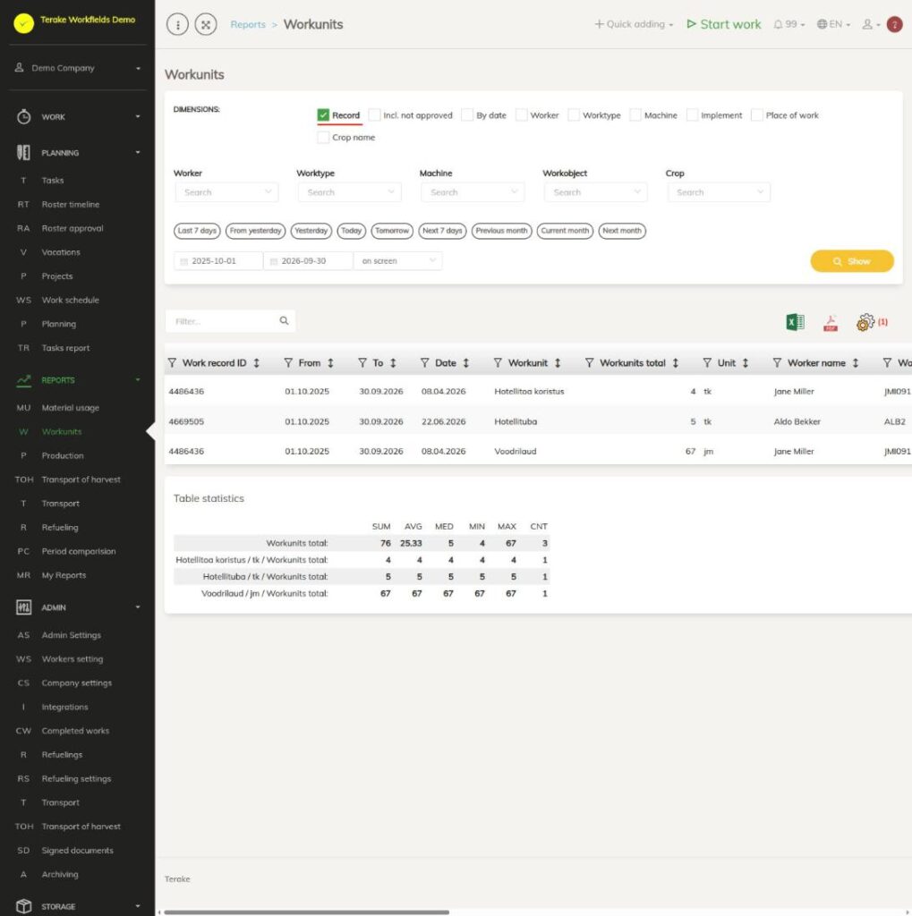This screenshot has width=912, height=916.
Task: Open table settings gear icon
Action: click(x=865, y=322)
